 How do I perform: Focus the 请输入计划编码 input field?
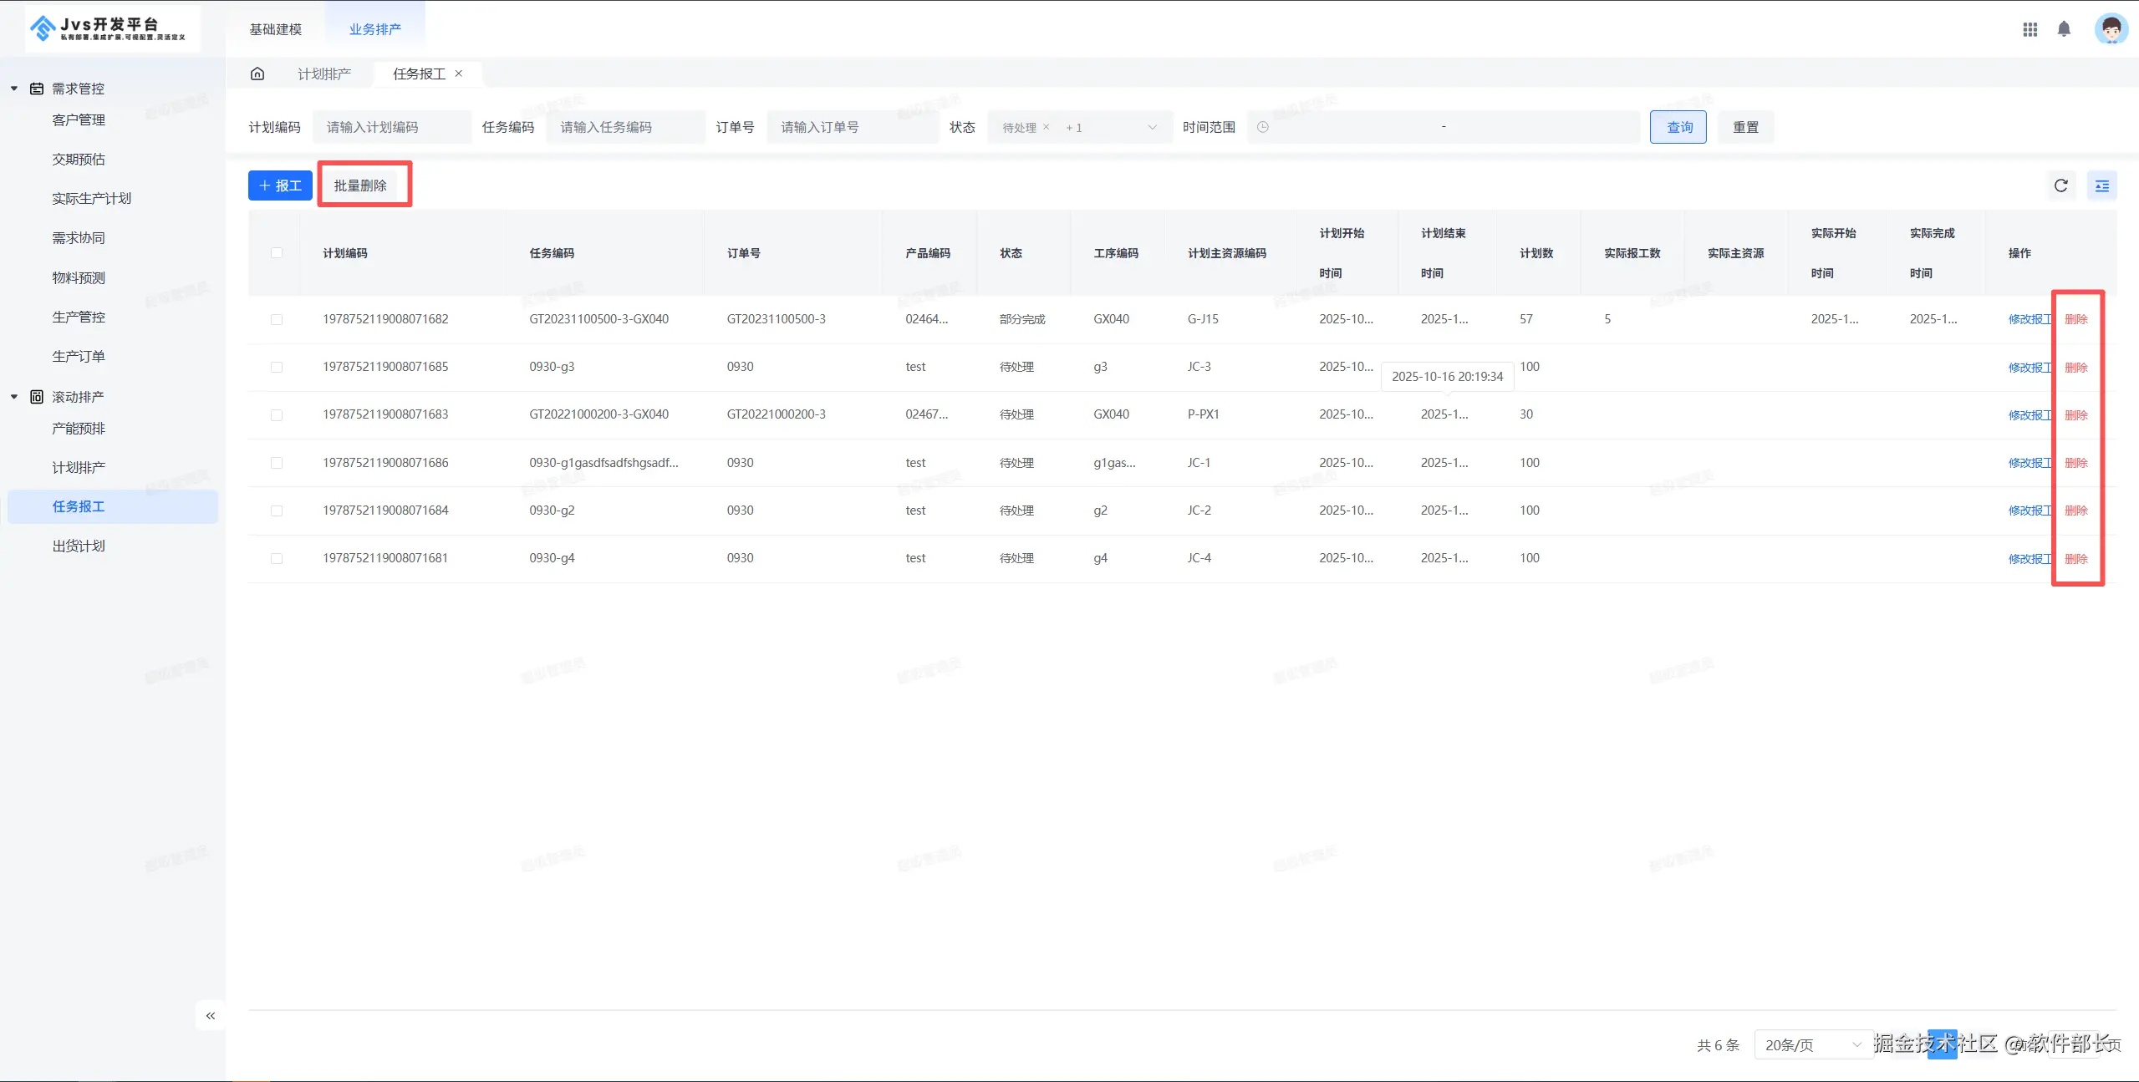tap(391, 127)
